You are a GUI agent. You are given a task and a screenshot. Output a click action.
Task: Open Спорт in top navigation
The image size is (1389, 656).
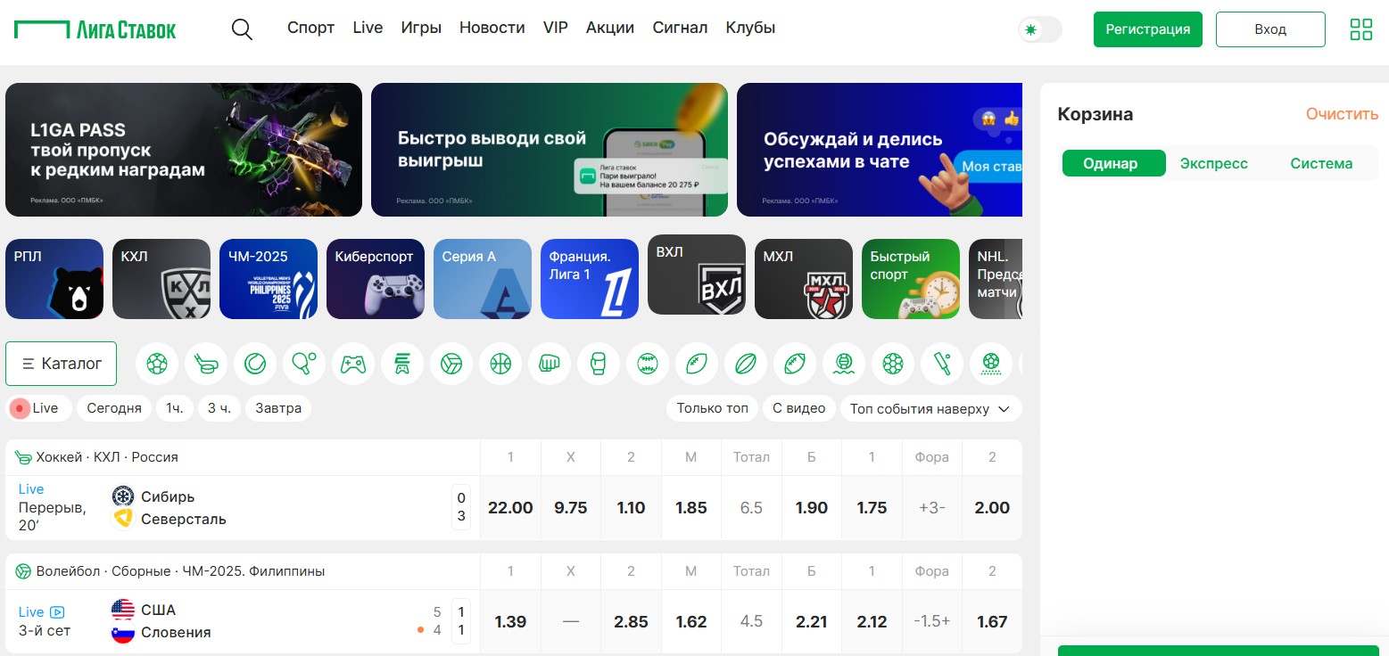pos(310,28)
